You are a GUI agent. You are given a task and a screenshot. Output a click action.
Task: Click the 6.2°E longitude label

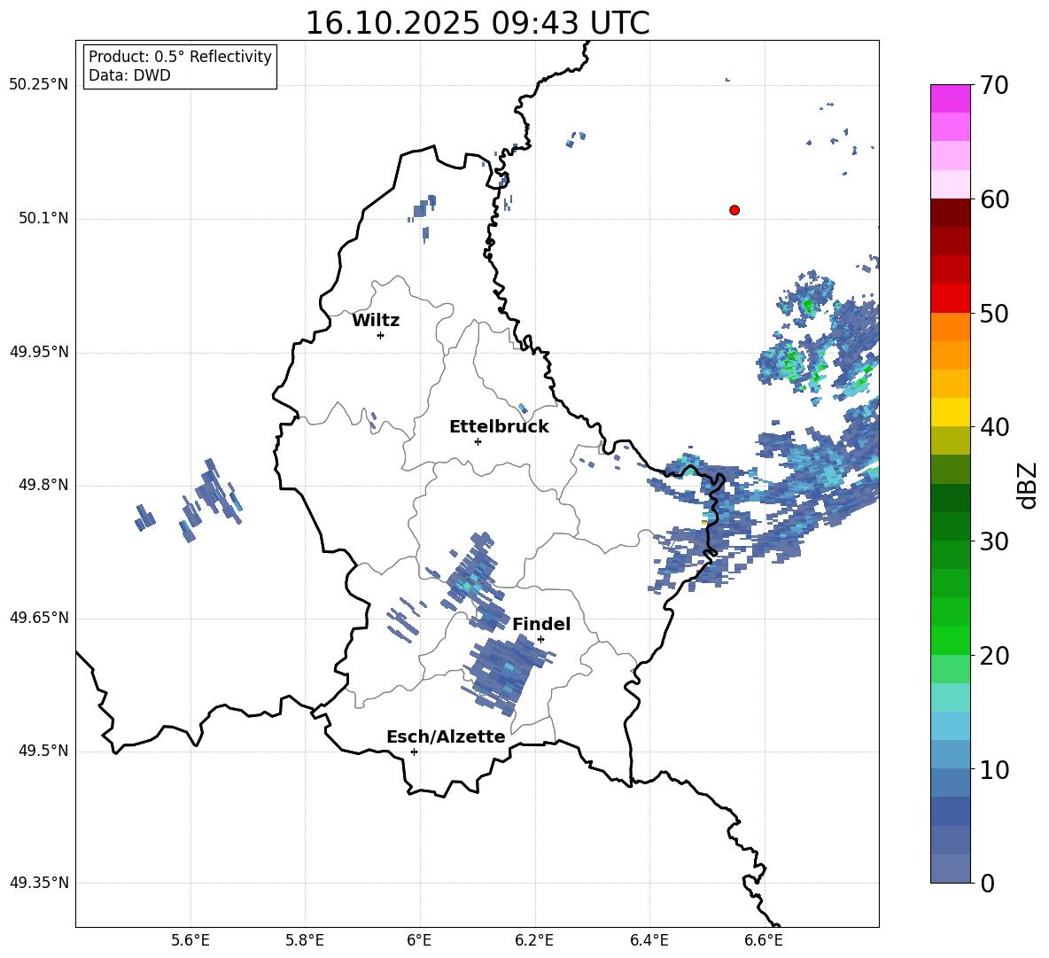click(x=534, y=940)
